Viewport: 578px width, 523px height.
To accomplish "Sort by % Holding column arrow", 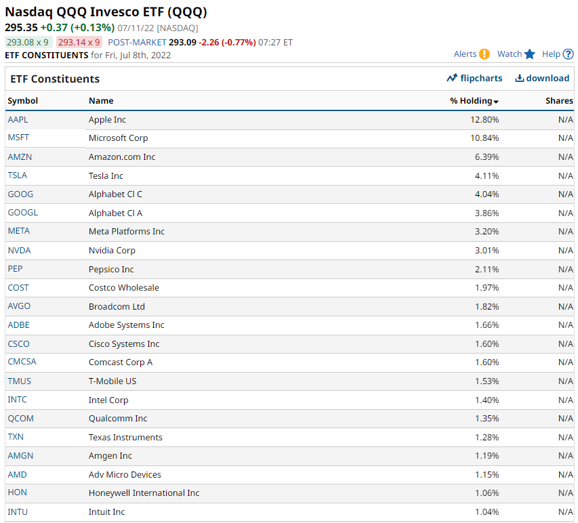I will [x=496, y=102].
